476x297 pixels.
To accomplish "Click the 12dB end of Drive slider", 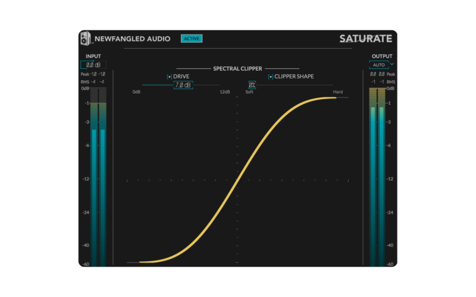I will point(224,92).
